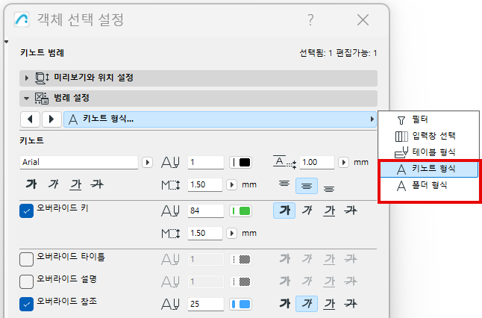Image resolution: width=482 pixels, height=318 pixels.
Task: Choose 키노트 형식 in the menu
Action: coord(429,169)
